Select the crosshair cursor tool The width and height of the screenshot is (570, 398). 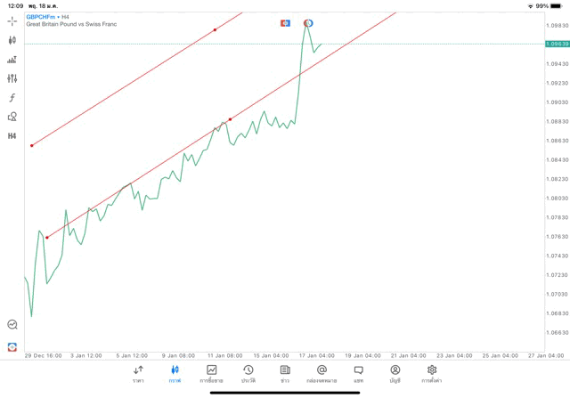(x=12, y=20)
